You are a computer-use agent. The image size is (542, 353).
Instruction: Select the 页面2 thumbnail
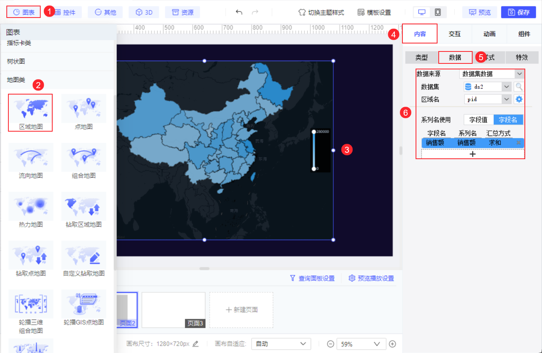127,310
